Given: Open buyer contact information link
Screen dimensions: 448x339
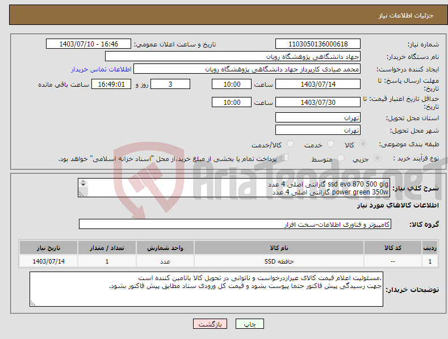Looking at the screenshot, I should tap(101, 69).
